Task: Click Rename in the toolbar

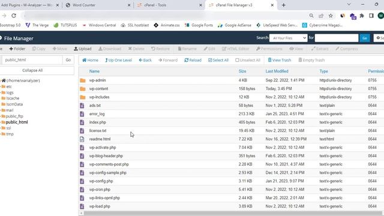Action: (187, 49)
